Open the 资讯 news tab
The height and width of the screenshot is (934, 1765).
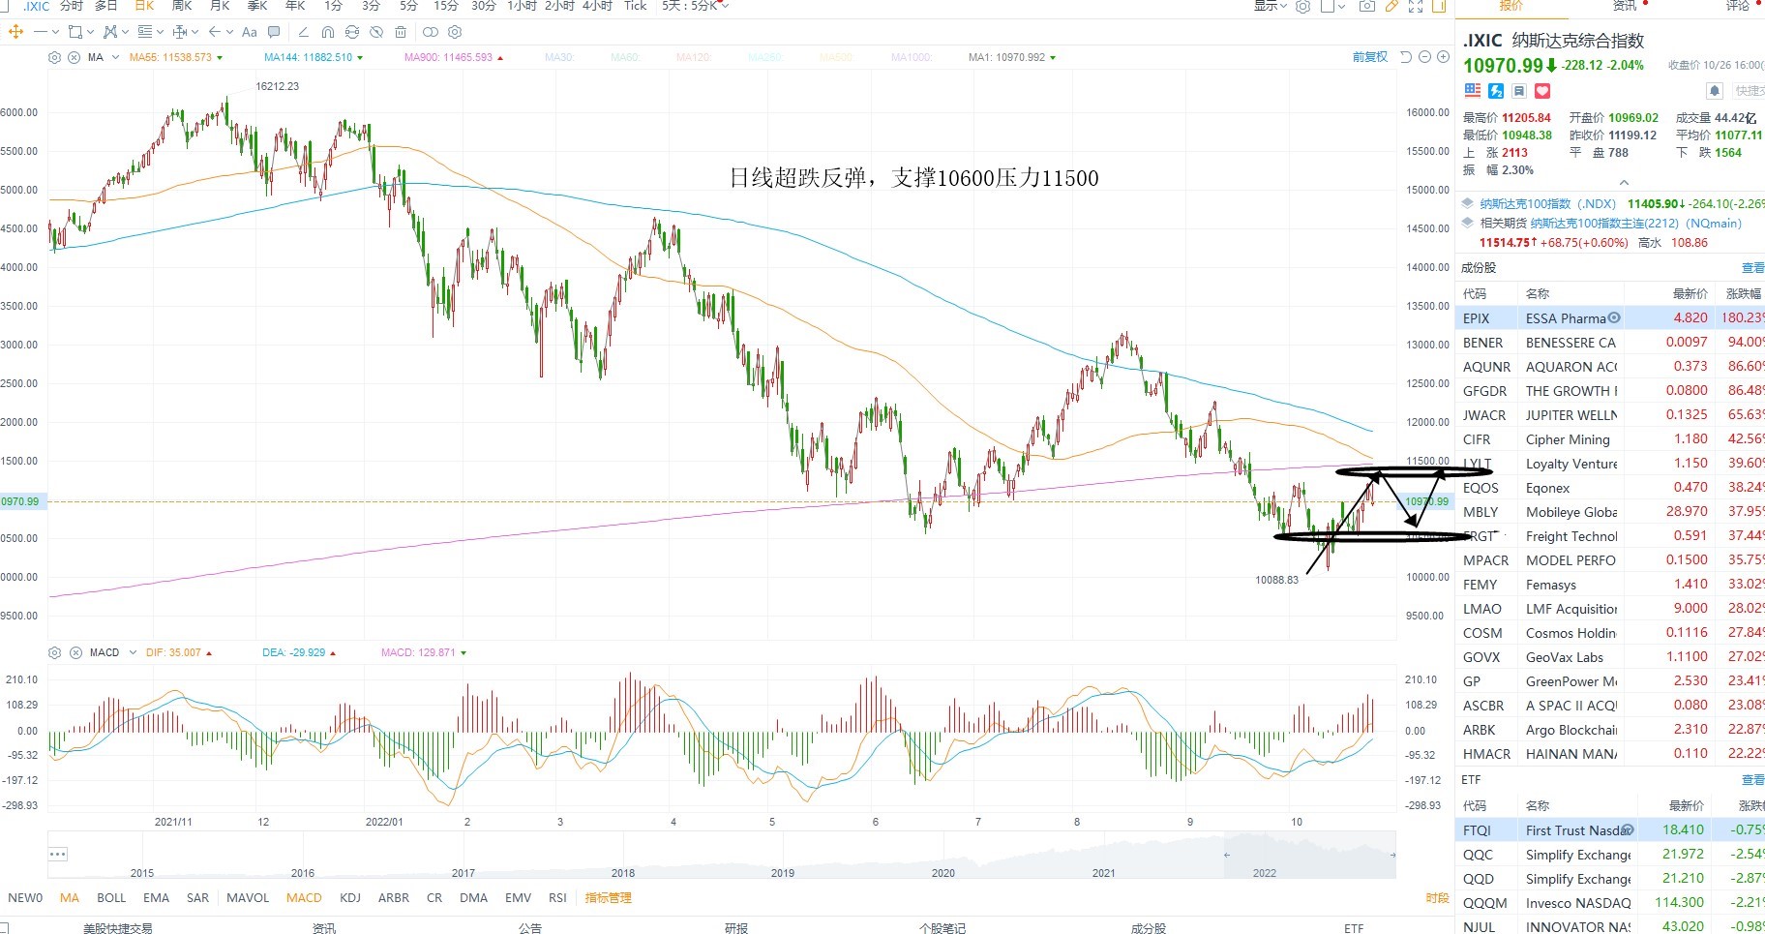(x=1625, y=6)
